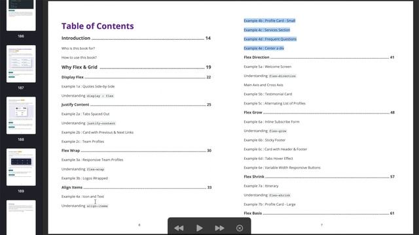The height and width of the screenshot is (235, 419).
Task: Jump to the Flex Basis section
Action: click(319, 213)
